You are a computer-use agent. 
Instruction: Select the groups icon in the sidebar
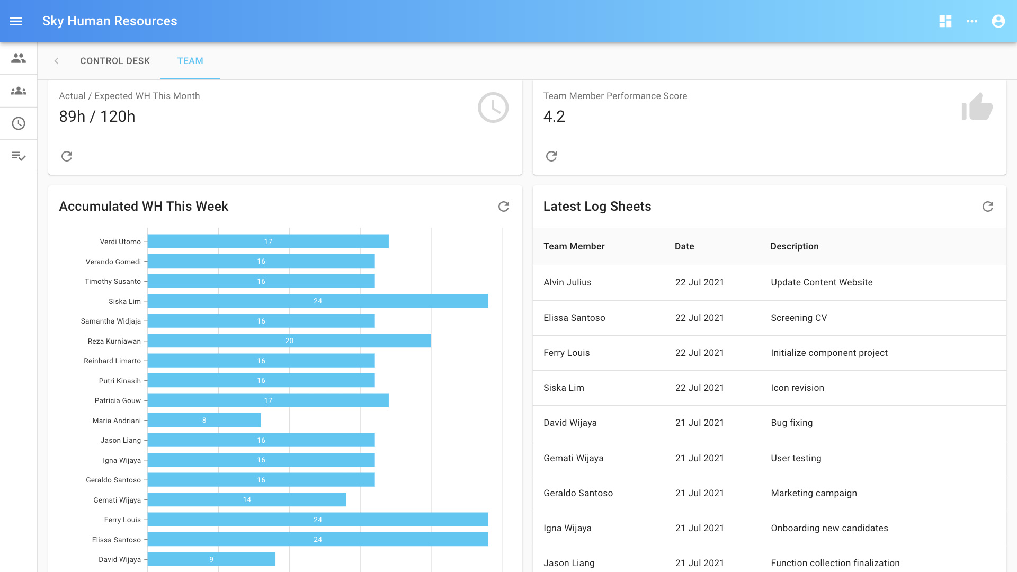[18, 91]
